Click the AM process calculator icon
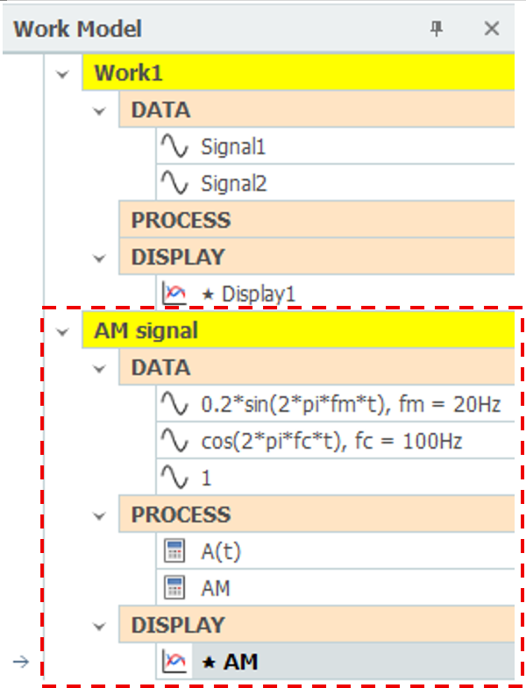526x688 pixels. [x=174, y=588]
